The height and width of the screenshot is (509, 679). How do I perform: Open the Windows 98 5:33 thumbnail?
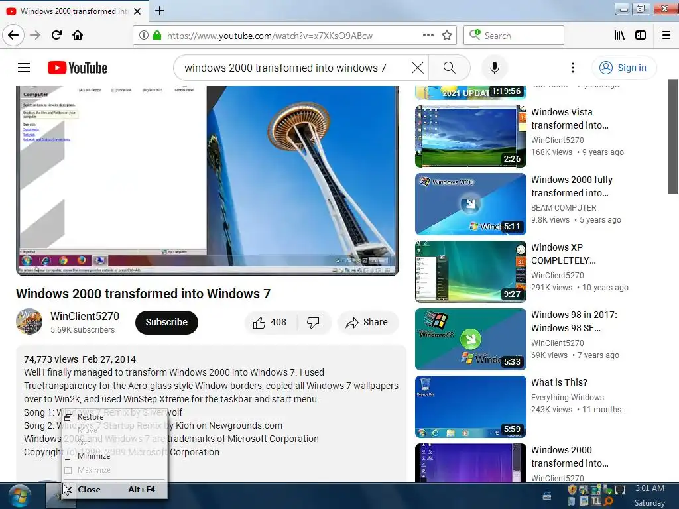coord(471,339)
